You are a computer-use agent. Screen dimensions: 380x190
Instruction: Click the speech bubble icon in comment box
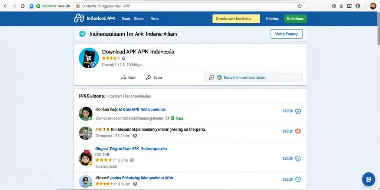click(212, 78)
